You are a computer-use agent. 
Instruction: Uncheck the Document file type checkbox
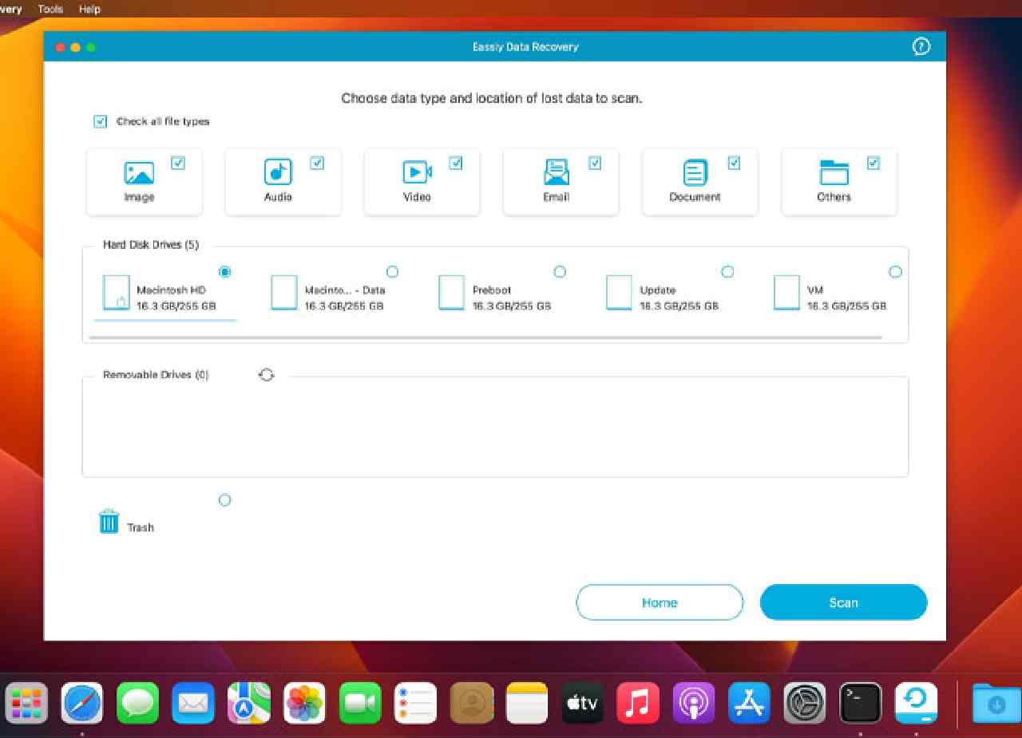pyautogui.click(x=734, y=163)
